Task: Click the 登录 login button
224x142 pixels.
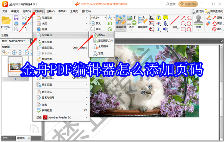Action: (x=171, y=4)
